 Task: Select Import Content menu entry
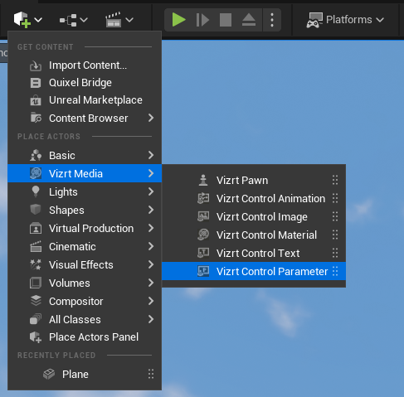coord(85,65)
